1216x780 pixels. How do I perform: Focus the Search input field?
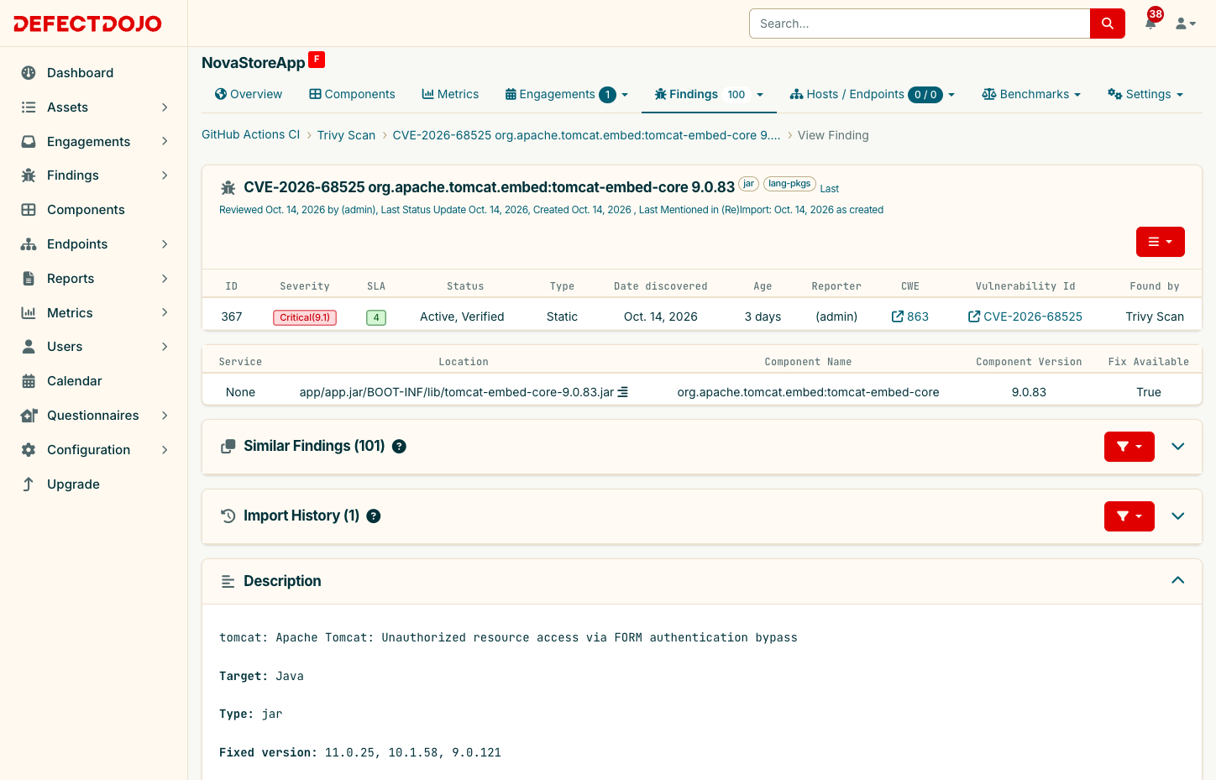920,24
